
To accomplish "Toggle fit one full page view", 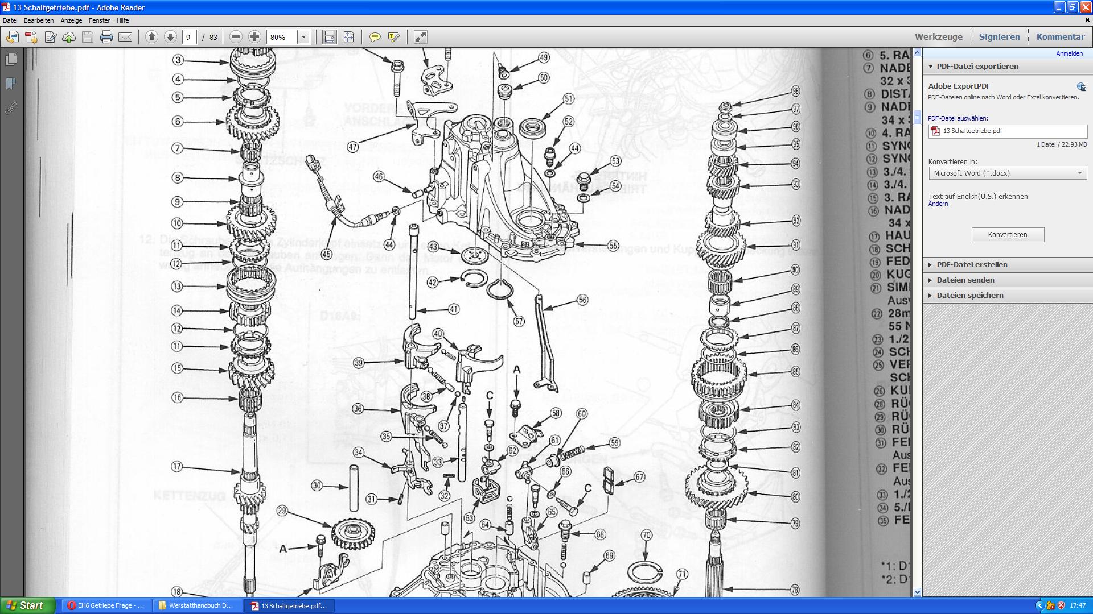I will [348, 38].
